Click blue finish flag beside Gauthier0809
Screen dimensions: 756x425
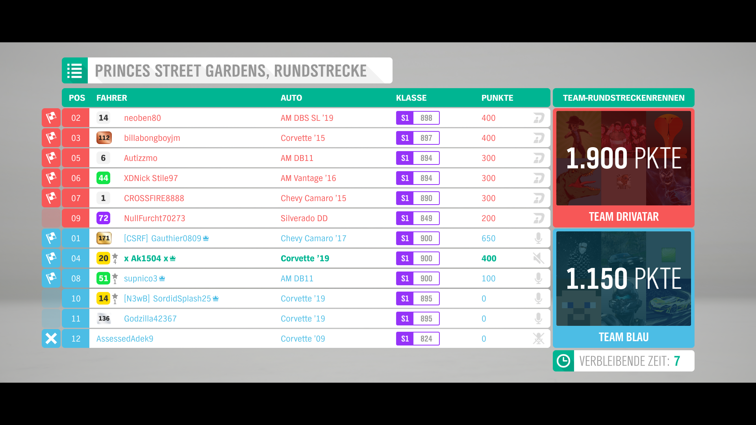(51, 238)
